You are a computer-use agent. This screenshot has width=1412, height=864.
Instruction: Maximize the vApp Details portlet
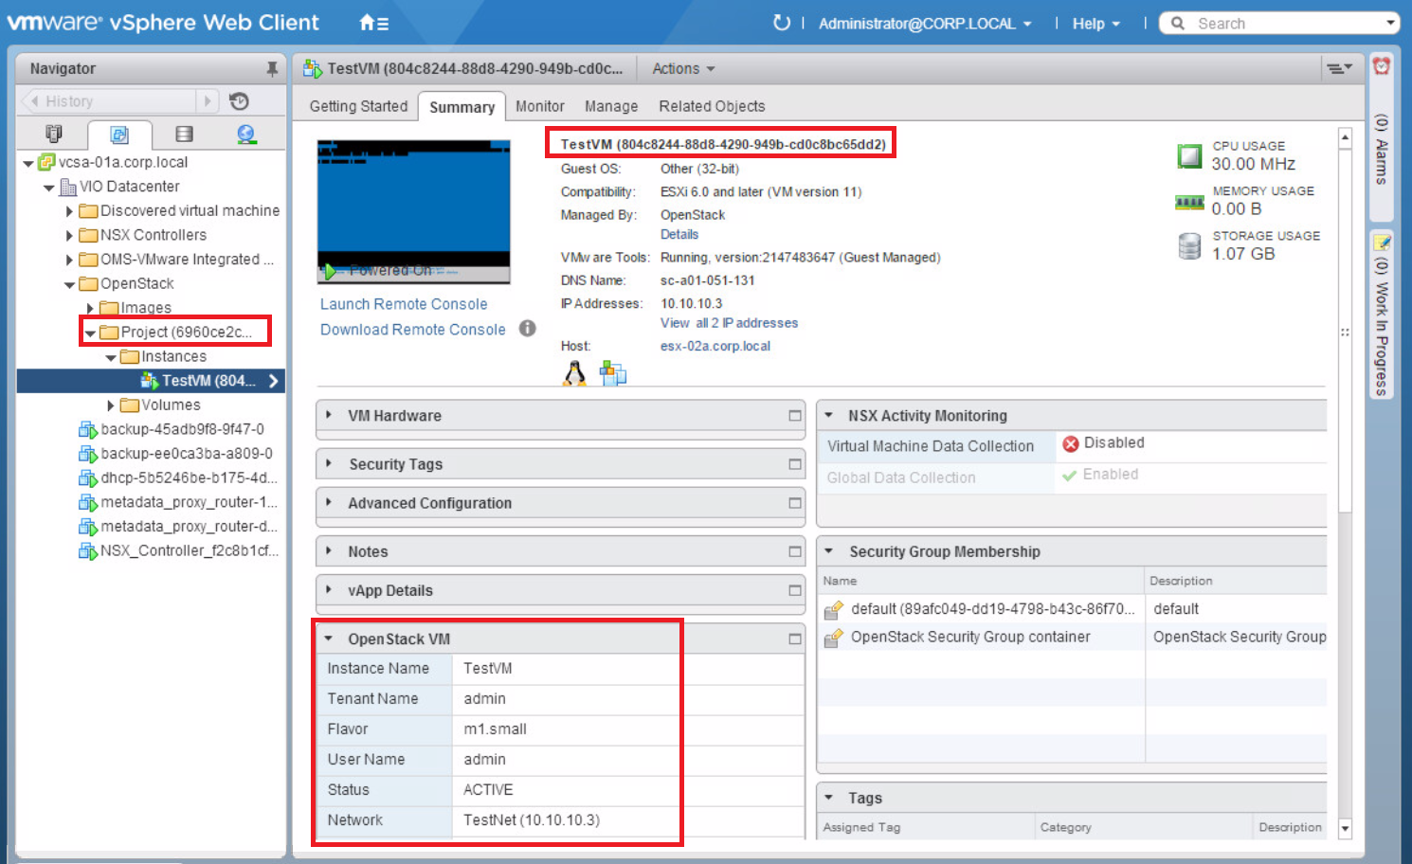click(795, 590)
